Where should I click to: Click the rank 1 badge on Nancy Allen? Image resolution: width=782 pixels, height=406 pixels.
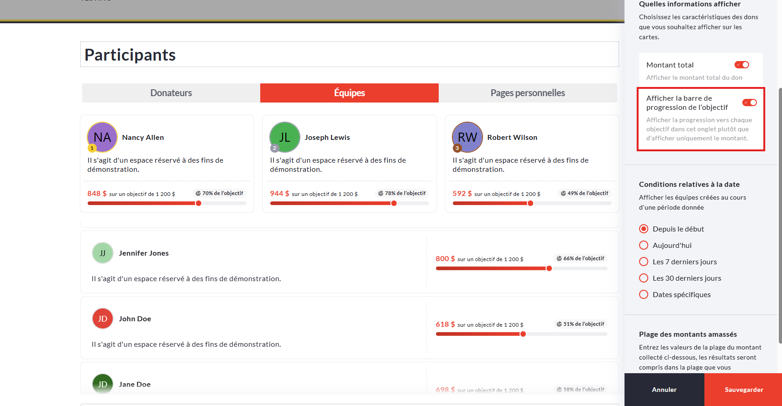[x=92, y=148]
